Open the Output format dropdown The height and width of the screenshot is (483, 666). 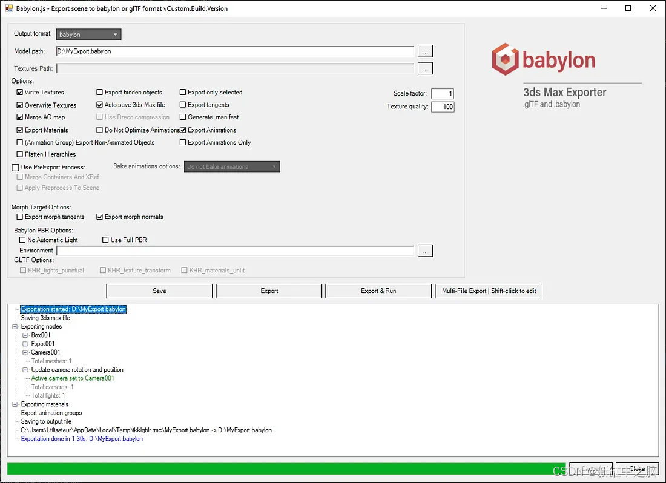coord(88,34)
